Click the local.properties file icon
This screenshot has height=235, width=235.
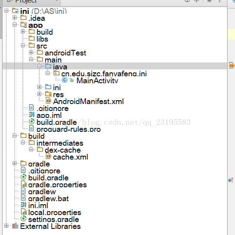coord(23,212)
